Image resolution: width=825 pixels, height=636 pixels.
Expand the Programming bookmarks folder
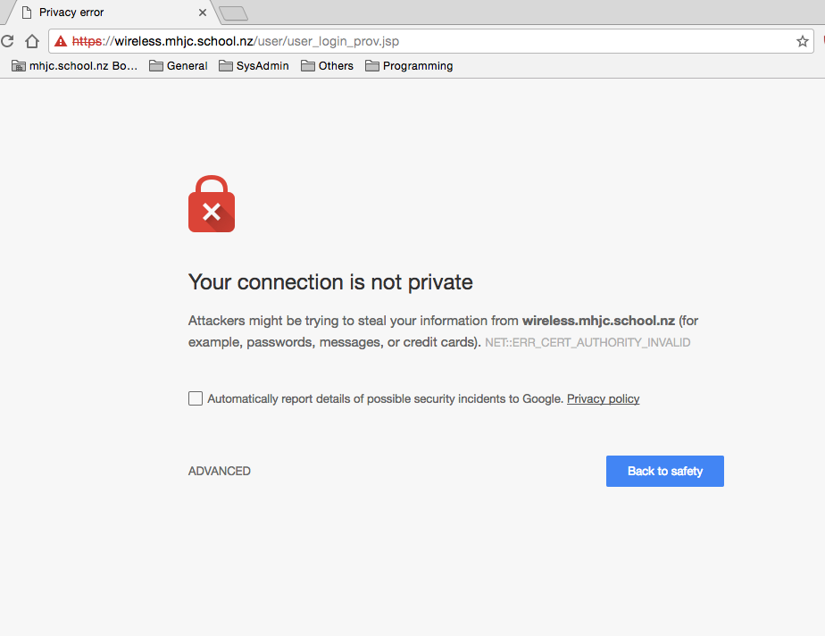pos(409,66)
